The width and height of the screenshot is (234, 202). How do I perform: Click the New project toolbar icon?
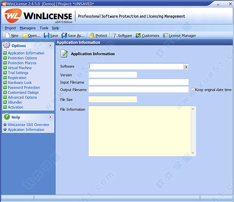(7, 36)
